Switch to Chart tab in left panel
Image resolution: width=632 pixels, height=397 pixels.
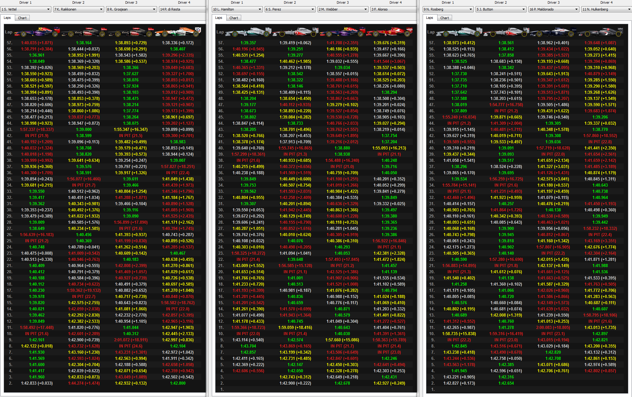22,18
